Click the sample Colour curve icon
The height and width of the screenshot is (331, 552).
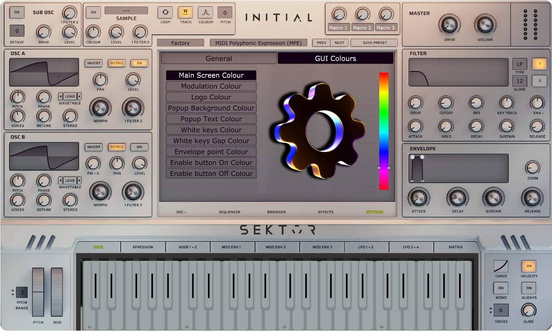point(206,13)
